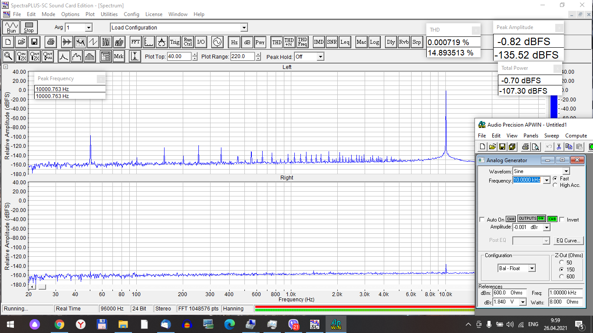Select the THD+N utility icon
Image resolution: width=593 pixels, height=333 pixels.
289,42
